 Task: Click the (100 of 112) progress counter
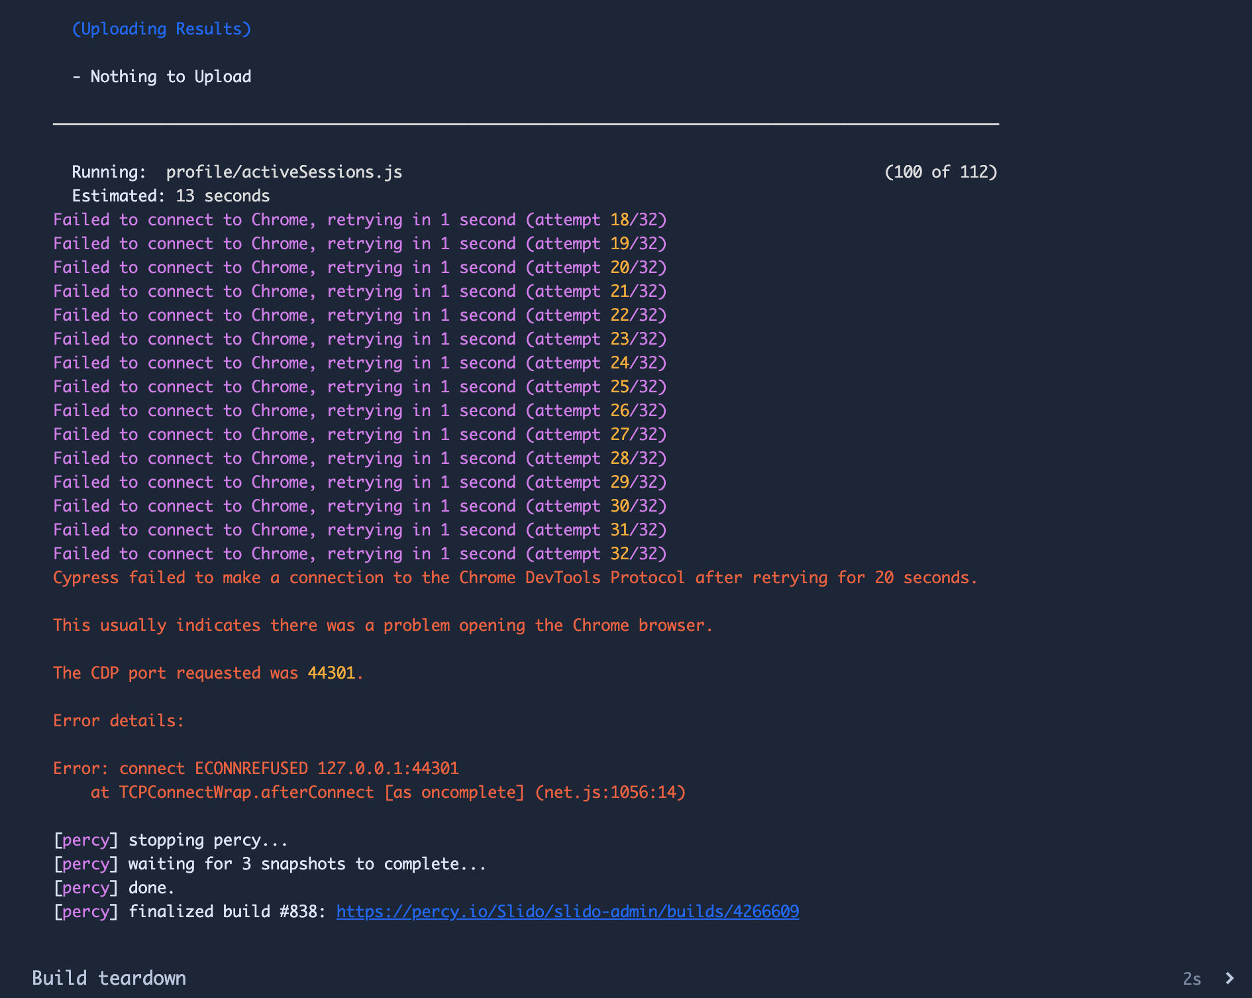pos(941,172)
